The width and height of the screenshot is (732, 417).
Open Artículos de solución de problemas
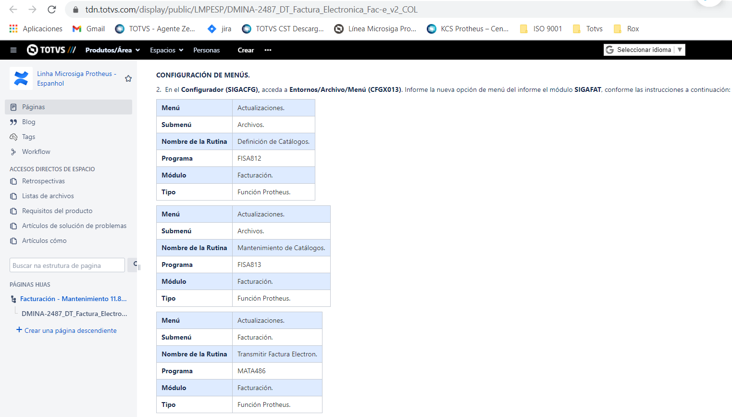tap(74, 226)
